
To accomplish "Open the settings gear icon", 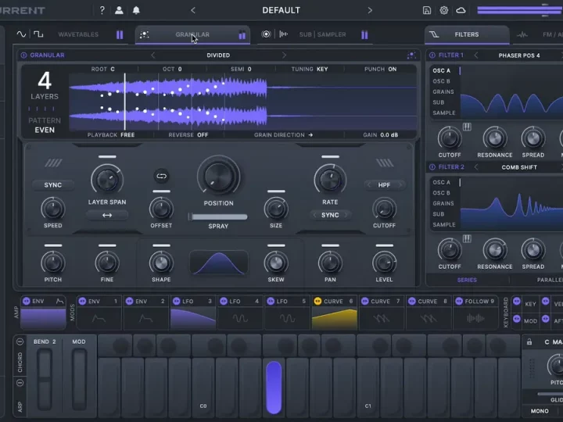I will (x=444, y=10).
